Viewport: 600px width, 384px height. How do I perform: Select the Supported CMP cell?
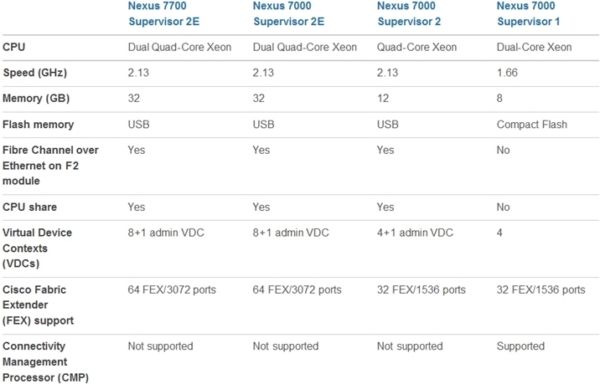click(520, 346)
